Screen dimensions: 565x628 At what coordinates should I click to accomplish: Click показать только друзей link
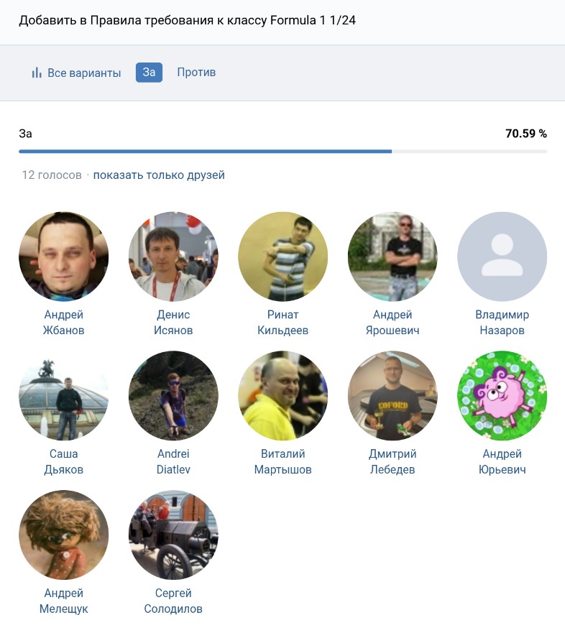(159, 175)
